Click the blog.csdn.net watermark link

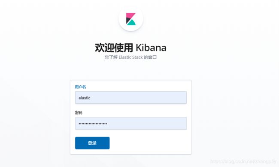(x=243, y=161)
